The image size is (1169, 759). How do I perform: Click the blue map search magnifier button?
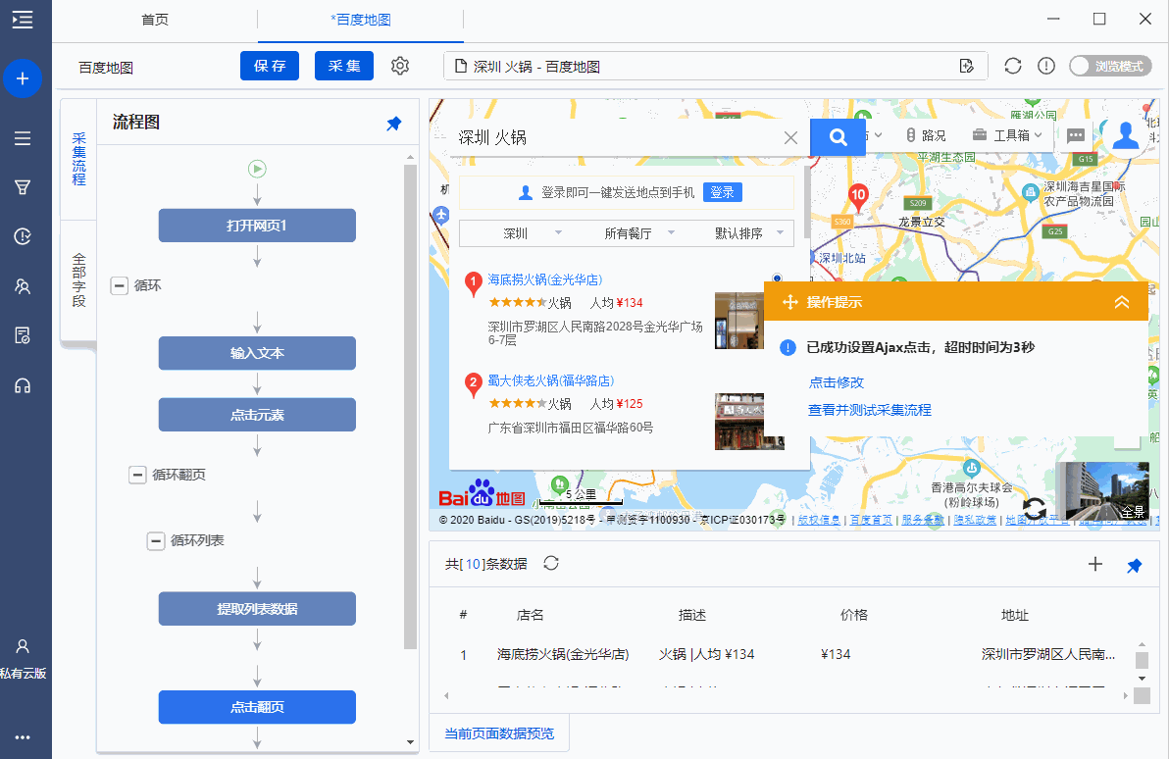pos(838,137)
